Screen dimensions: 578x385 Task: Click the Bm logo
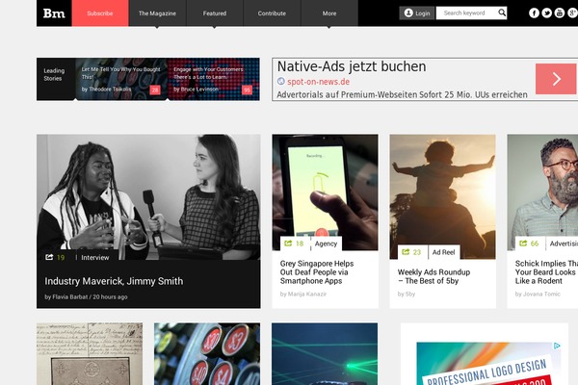(x=54, y=13)
